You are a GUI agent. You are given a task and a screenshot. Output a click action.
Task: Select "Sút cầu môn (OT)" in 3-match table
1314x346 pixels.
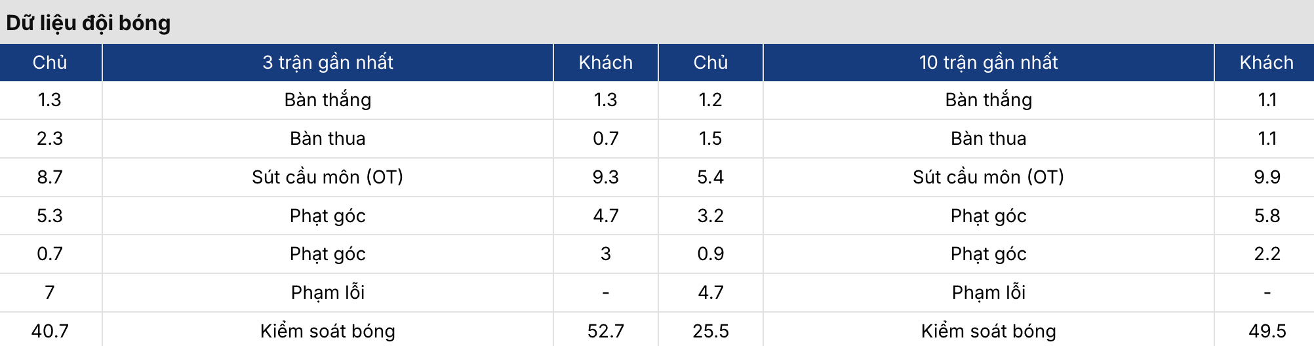pos(327,177)
